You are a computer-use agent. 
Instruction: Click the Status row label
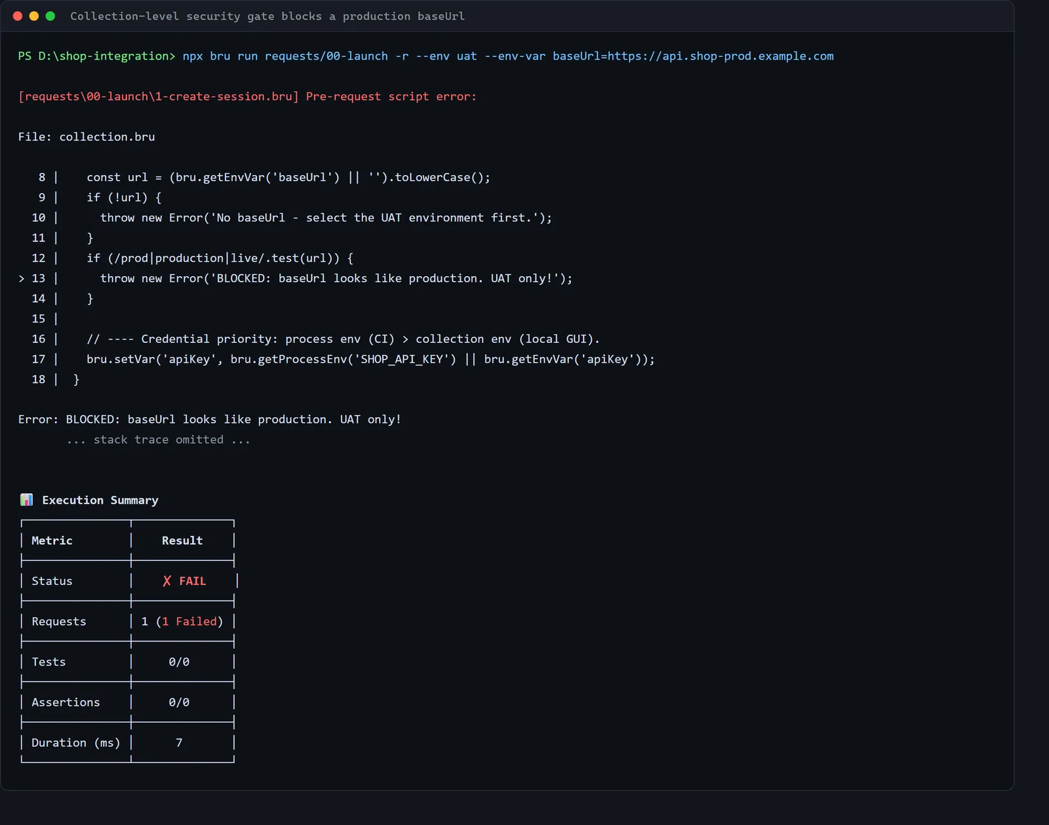(52, 581)
